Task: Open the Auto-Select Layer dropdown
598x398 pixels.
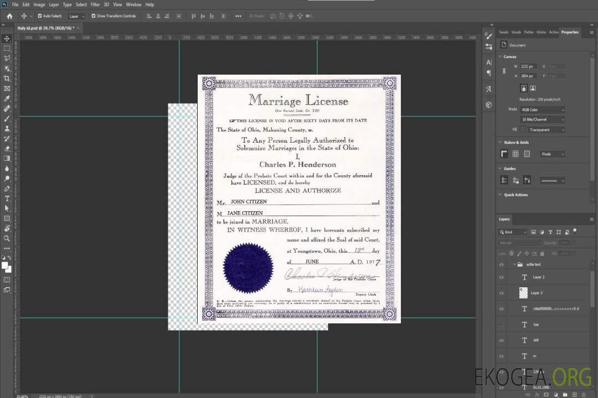Action: click(x=76, y=16)
